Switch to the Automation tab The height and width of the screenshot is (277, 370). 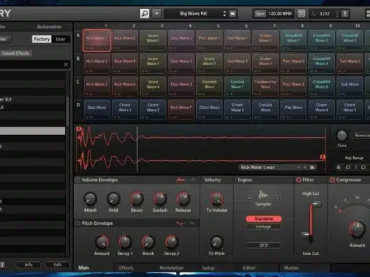49,27
